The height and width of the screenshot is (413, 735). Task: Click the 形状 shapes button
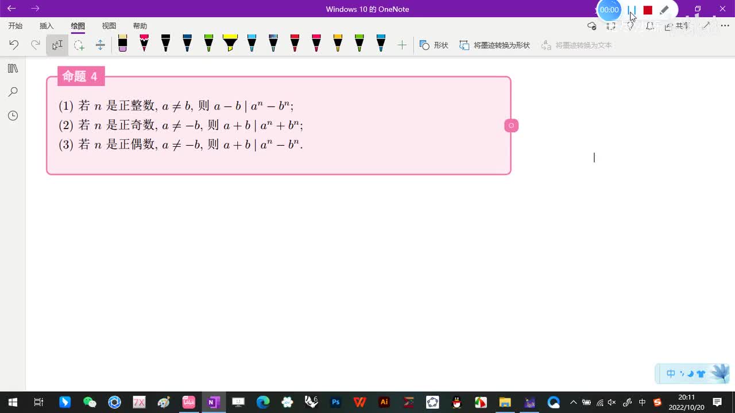pos(434,45)
